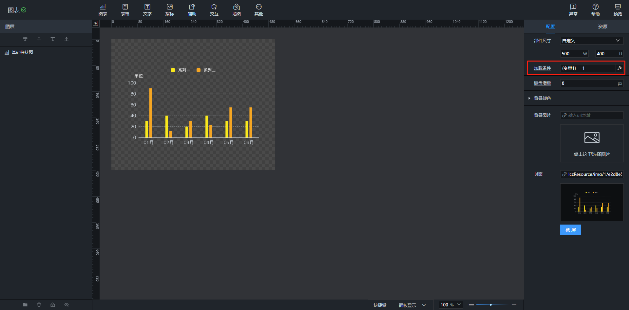The width and height of the screenshot is (629, 310).
Task: Toggle the layer lock icon
Action: (x=53, y=305)
